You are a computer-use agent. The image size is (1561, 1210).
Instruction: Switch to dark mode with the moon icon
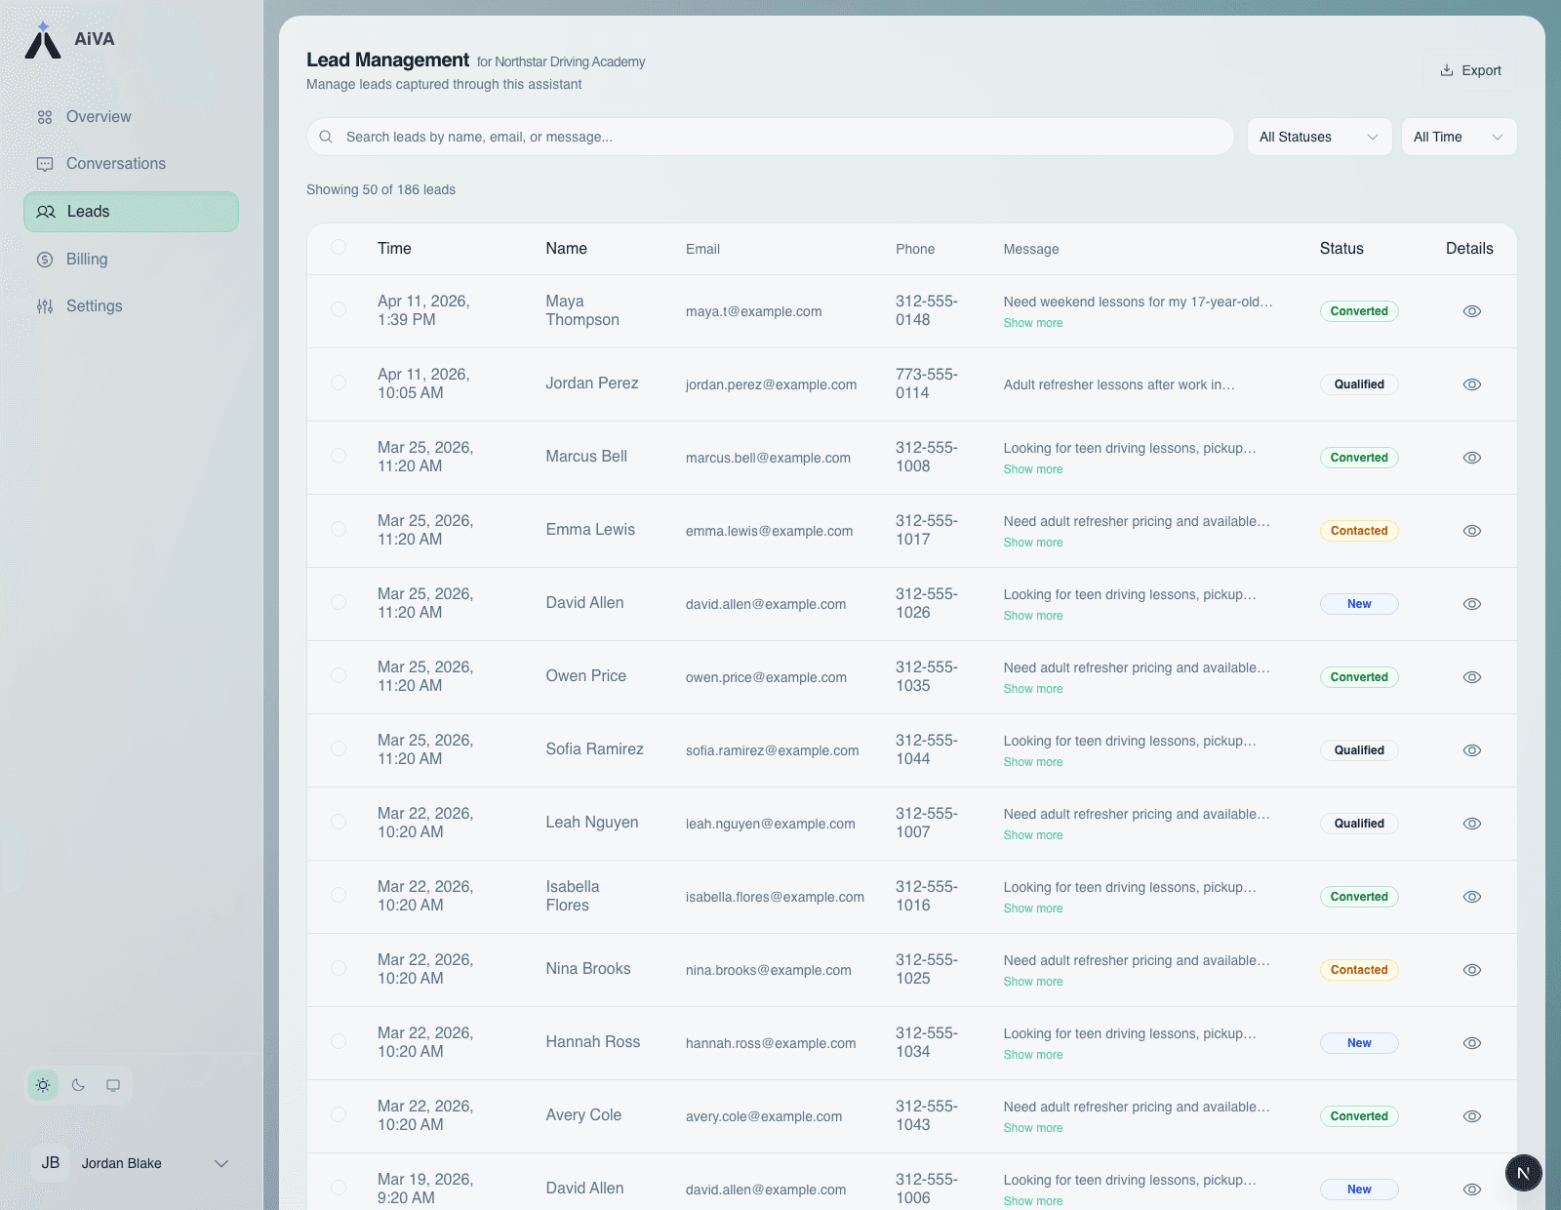(x=78, y=1084)
